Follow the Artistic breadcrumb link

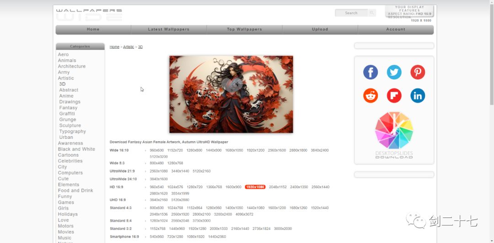click(x=129, y=47)
